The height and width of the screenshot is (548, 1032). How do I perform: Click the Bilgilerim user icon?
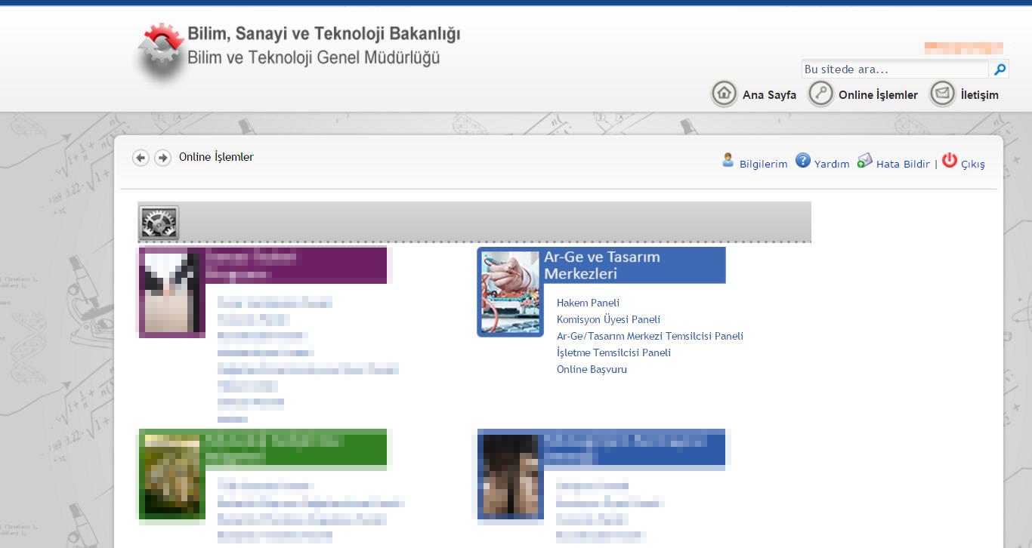click(x=728, y=160)
